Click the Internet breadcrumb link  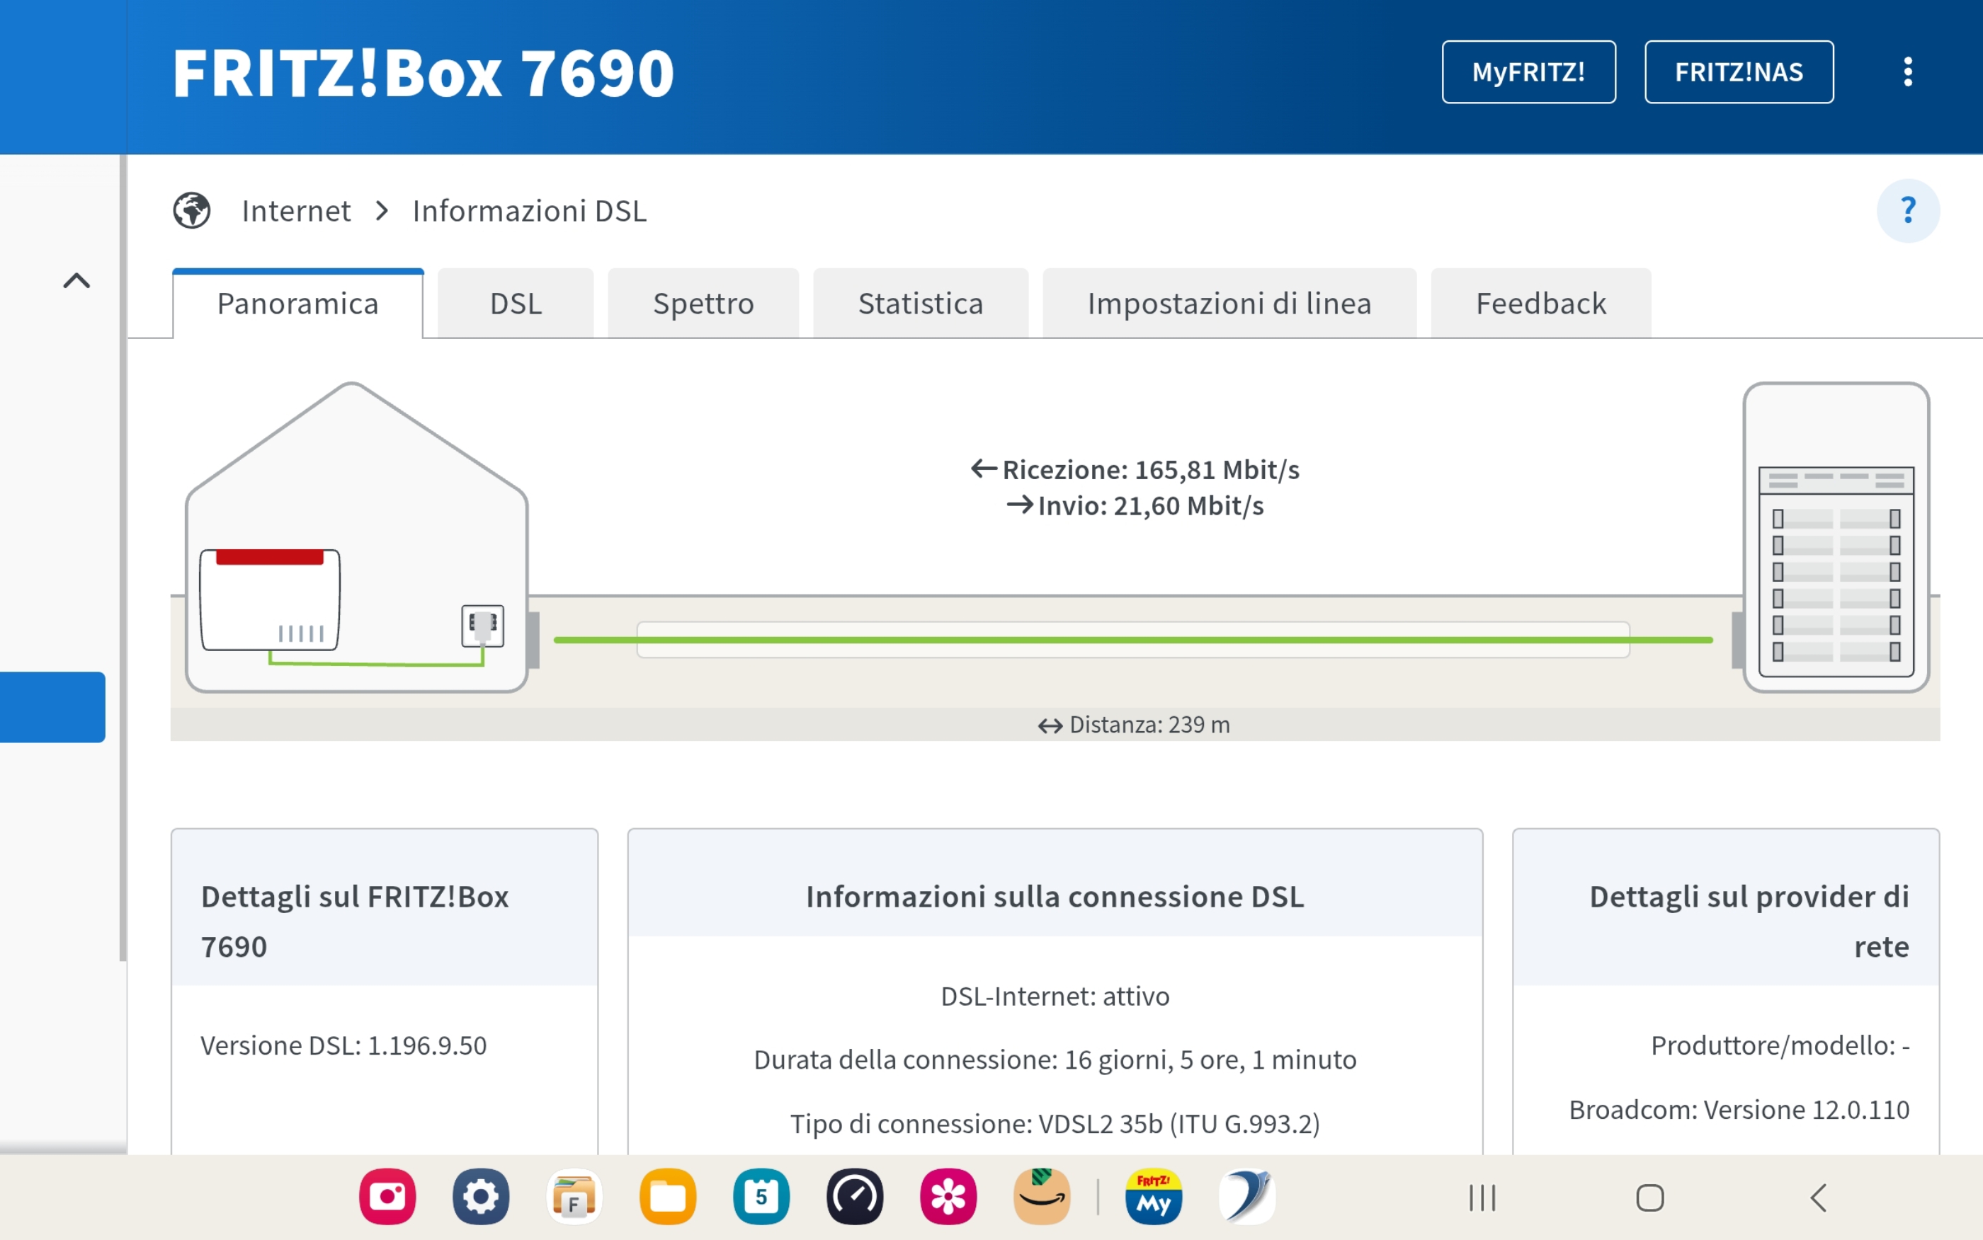(295, 211)
